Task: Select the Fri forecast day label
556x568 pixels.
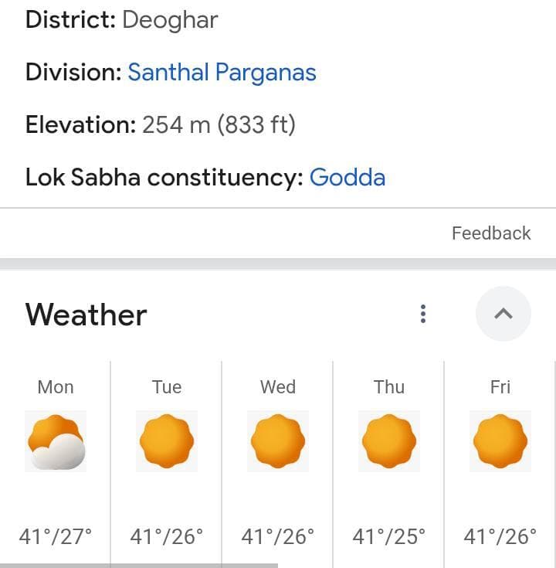Action: tap(500, 387)
